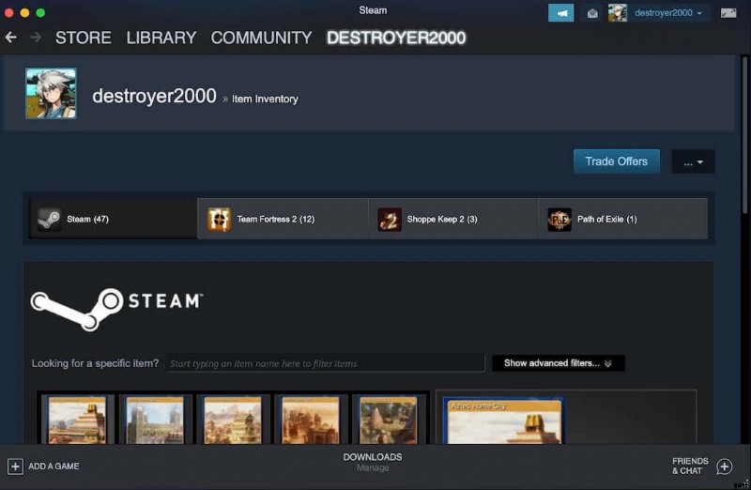Image resolution: width=751 pixels, height=490 pixels.
Task: Expand Show advanced filters
Action: [559, 363]
